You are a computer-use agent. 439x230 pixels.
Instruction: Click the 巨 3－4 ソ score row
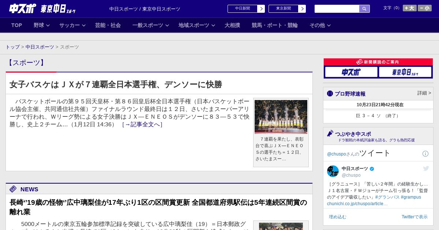pos(378,116)
